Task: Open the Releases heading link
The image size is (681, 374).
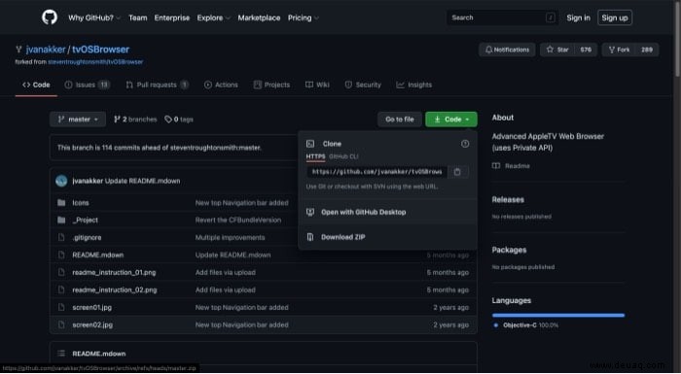Action: (508, 199)
